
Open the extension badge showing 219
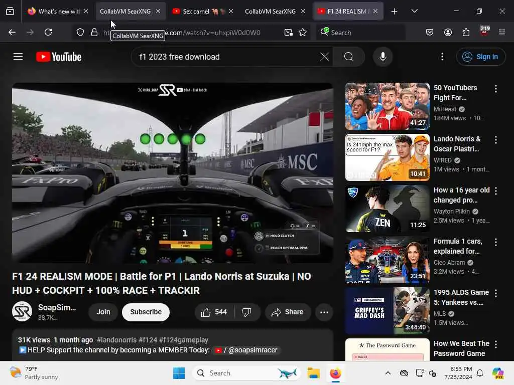tap(484, 31)
